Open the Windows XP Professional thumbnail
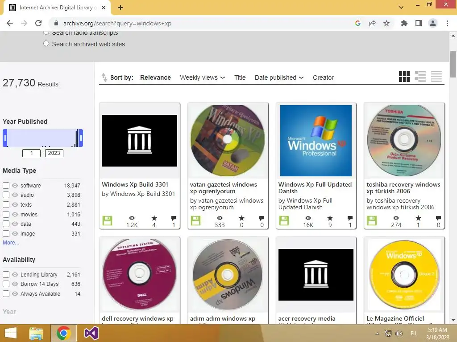 [316, 140]
